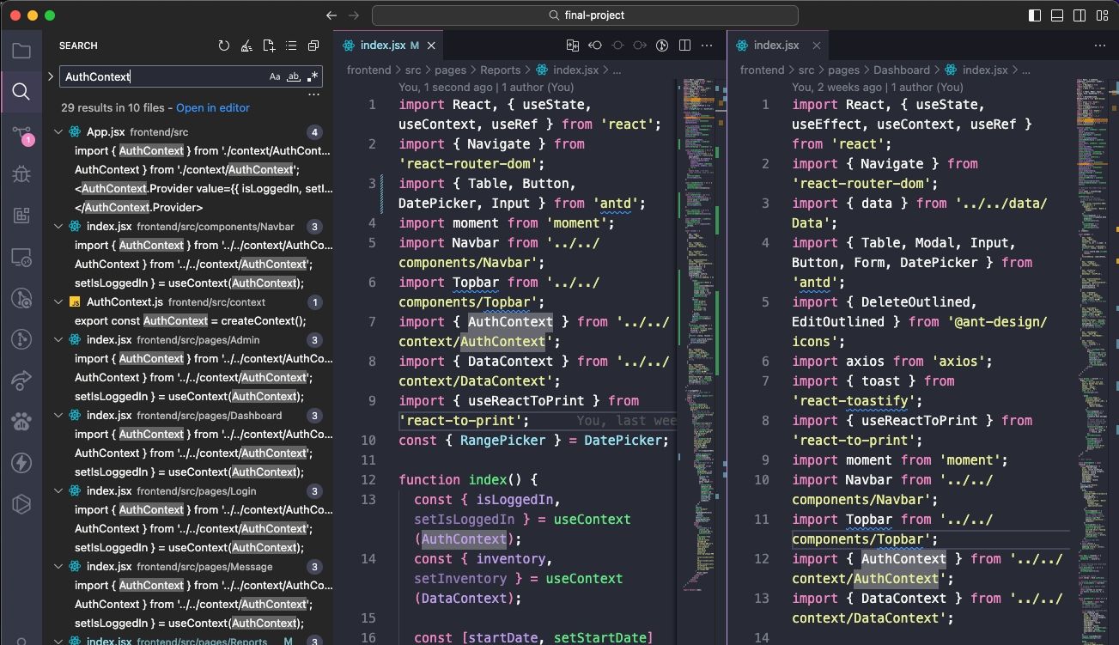Clear all search results
This screenshot has width=1119, height=645.
(246, 46)
